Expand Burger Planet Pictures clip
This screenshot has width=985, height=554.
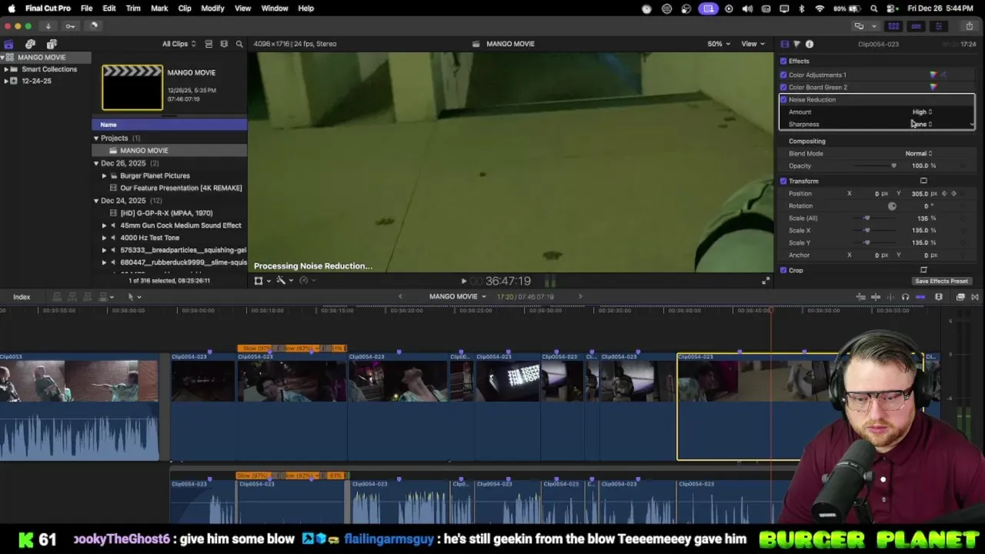click(x=105, y=175)
